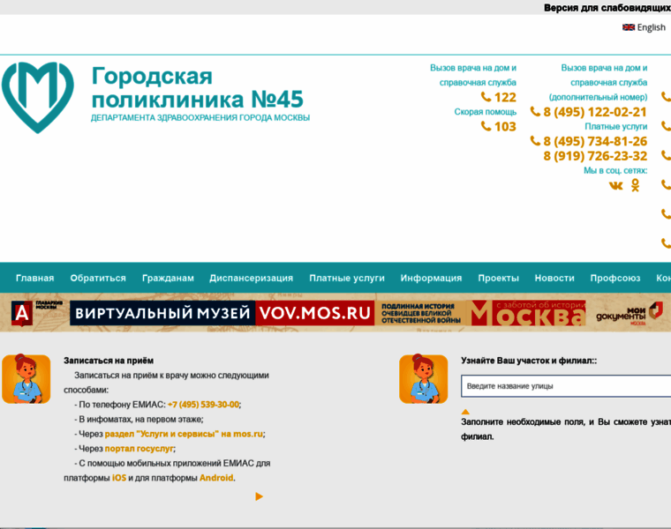This screenshot has height=529, width=671.
Task: Call 8 (919) 726-23-32 paid services
Action: (x=595, y=155)
